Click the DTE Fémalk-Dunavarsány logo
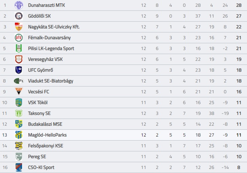 pos(19,38)
